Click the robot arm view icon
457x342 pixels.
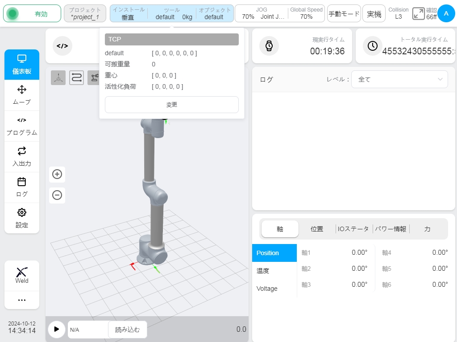[94, 77]
